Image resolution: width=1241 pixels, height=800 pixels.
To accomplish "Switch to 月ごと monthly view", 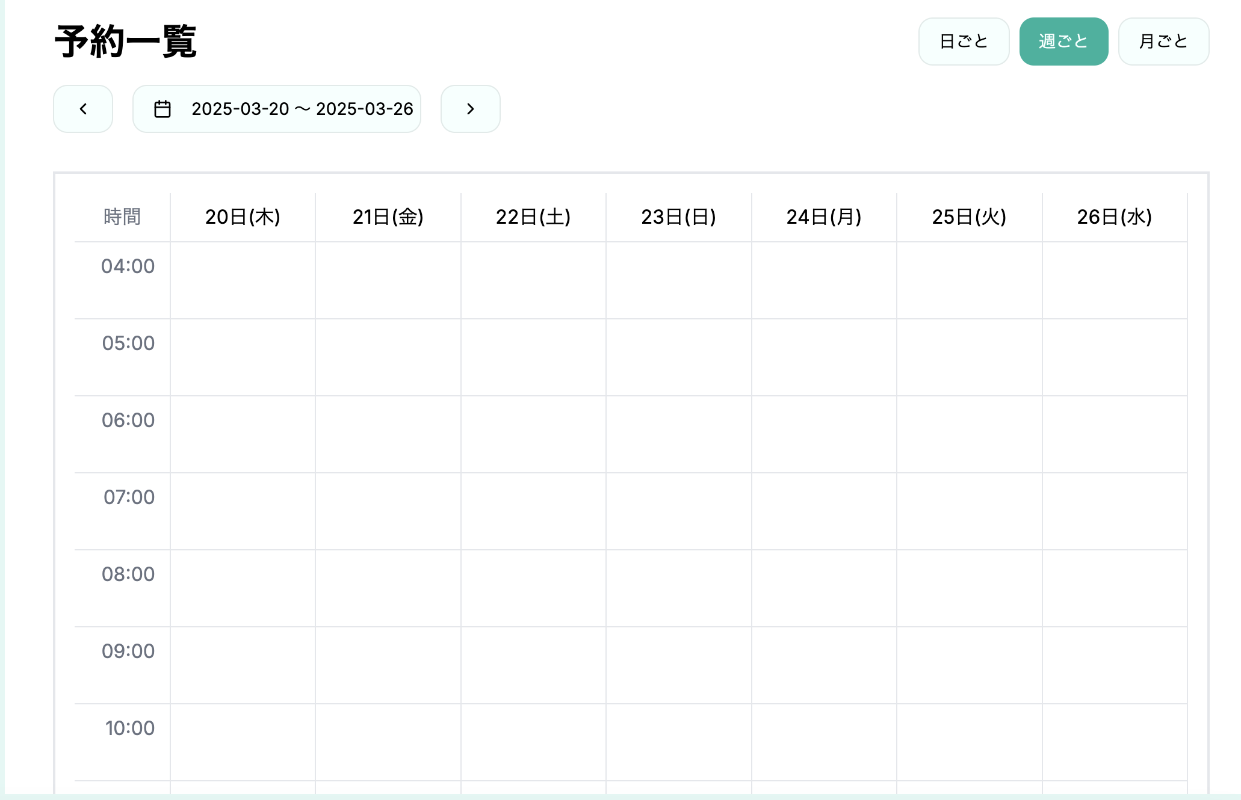I will point(1163,42).
